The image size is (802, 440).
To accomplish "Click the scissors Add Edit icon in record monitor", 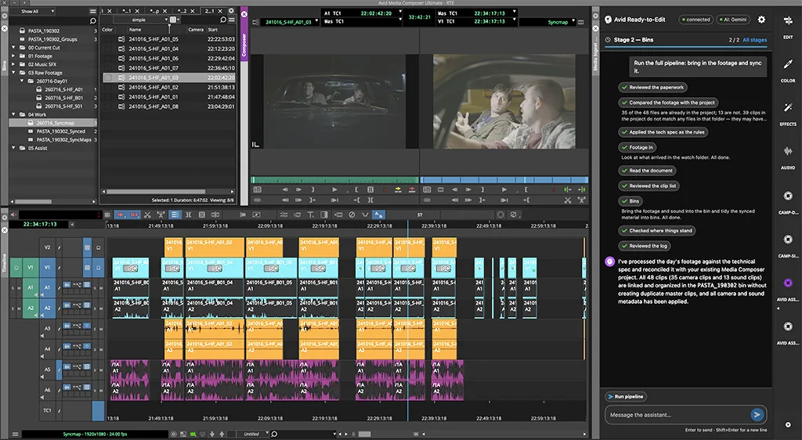I will coord(568,200).
